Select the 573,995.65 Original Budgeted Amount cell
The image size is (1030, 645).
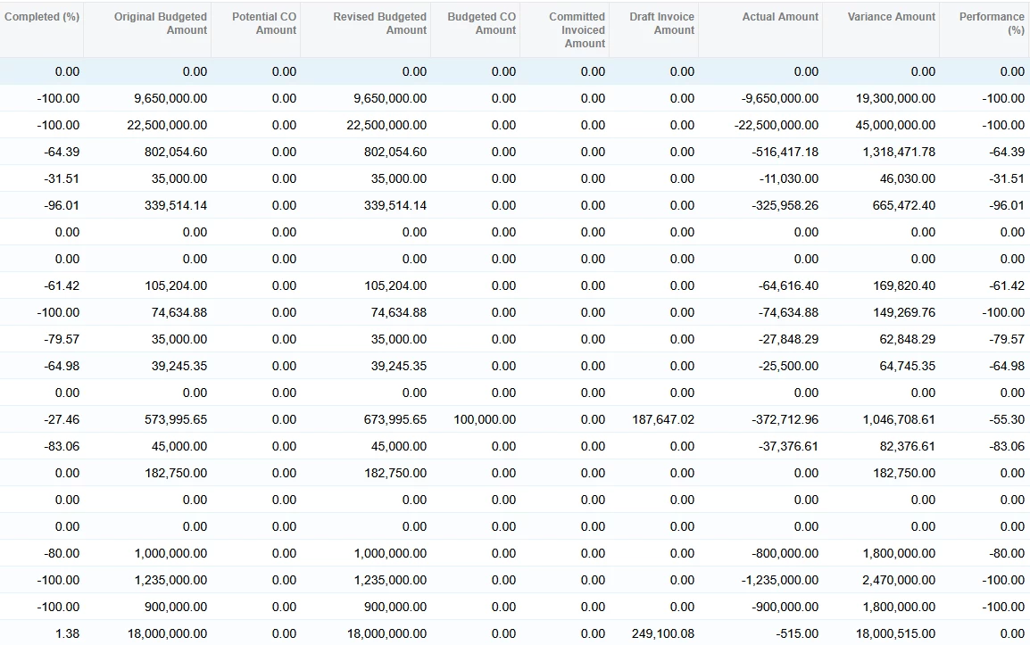tap(176, 419)
